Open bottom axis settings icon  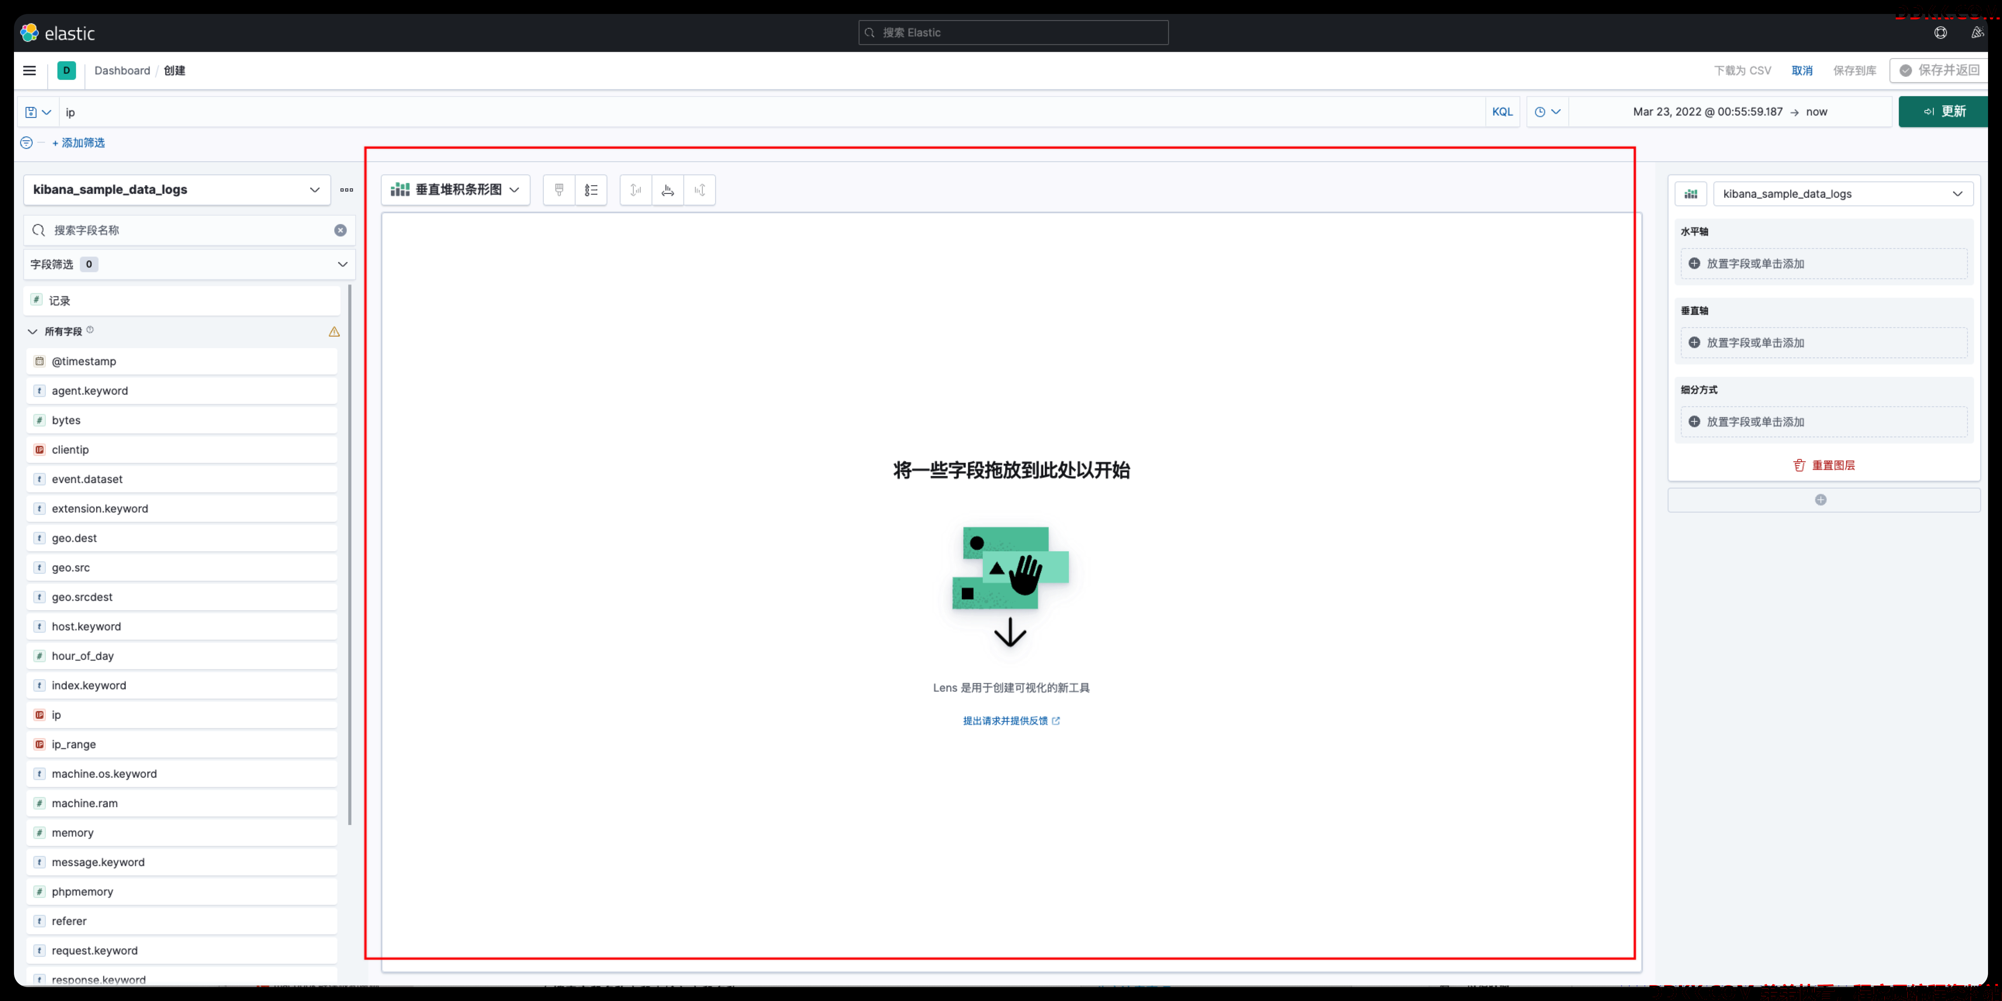click(667, 190)
